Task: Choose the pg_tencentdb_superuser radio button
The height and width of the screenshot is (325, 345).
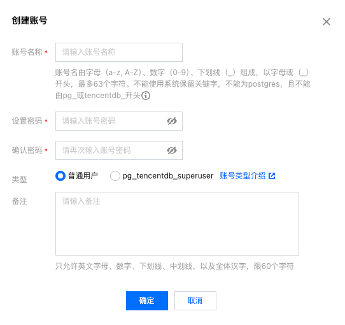Action: click(x=115, y=176)
